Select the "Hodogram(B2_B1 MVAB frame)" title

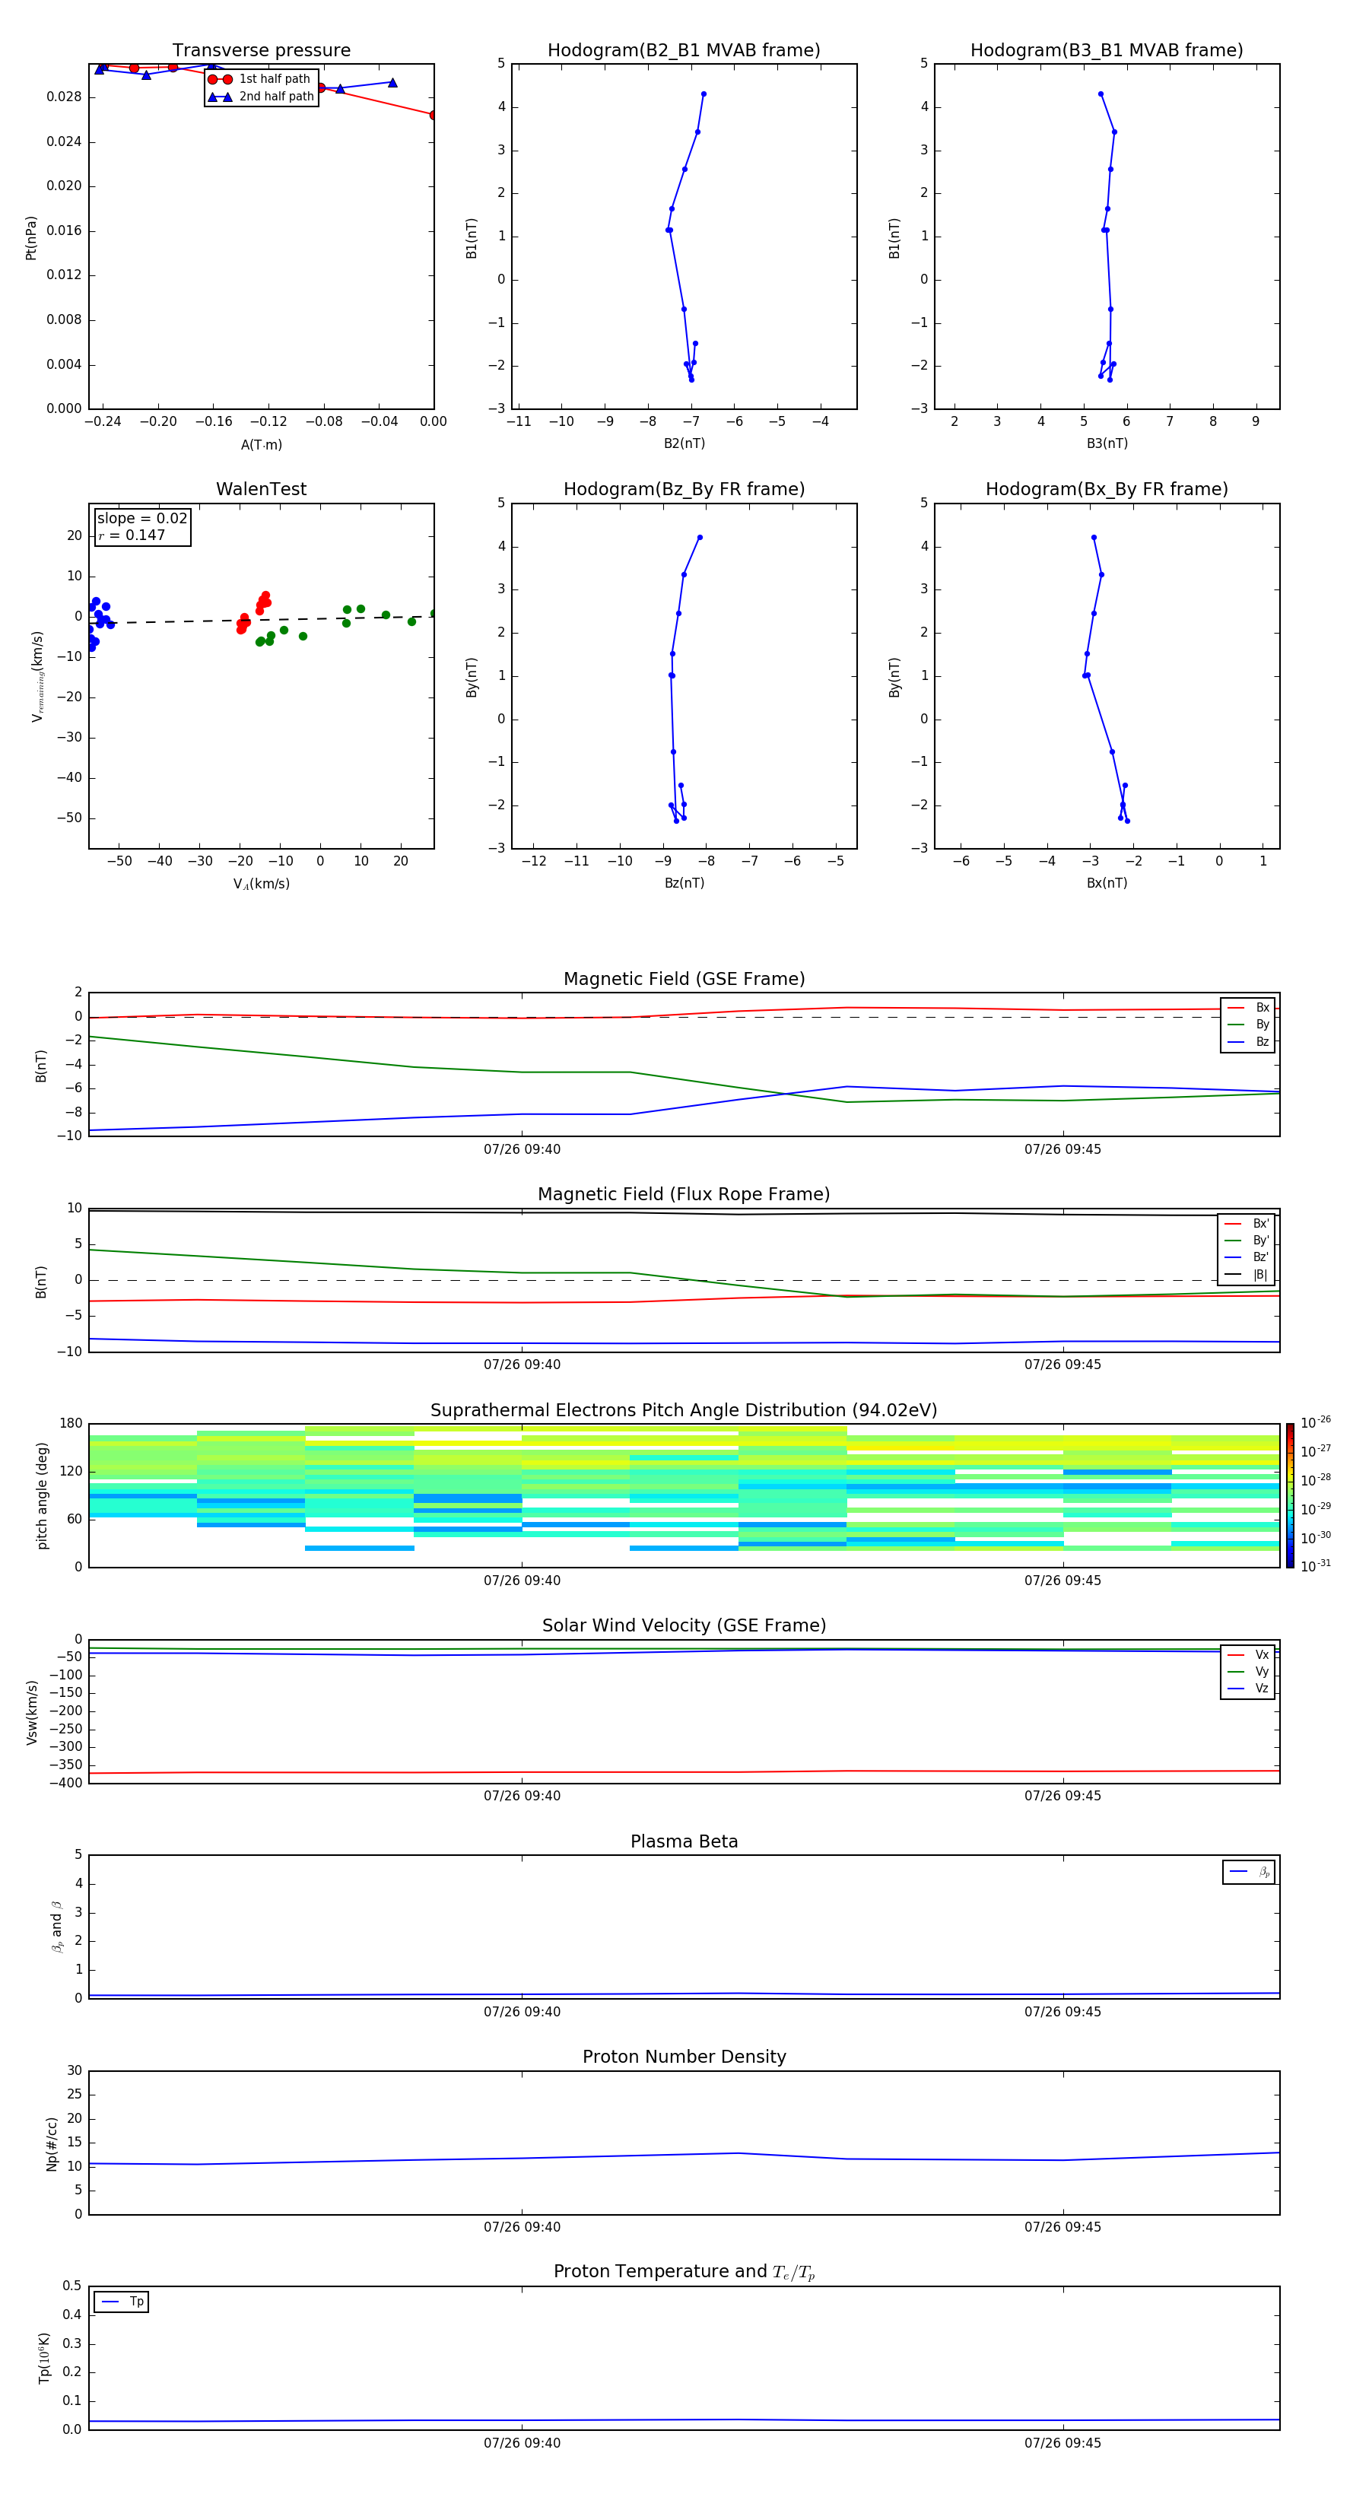click(x=684, y=51)
